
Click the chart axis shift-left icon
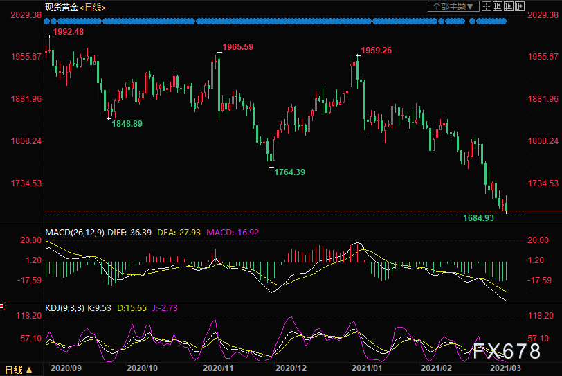point(498,6)
